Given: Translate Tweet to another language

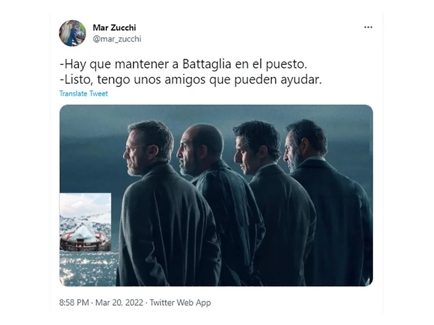Looking at the screenshot, I should coord(84,94).
